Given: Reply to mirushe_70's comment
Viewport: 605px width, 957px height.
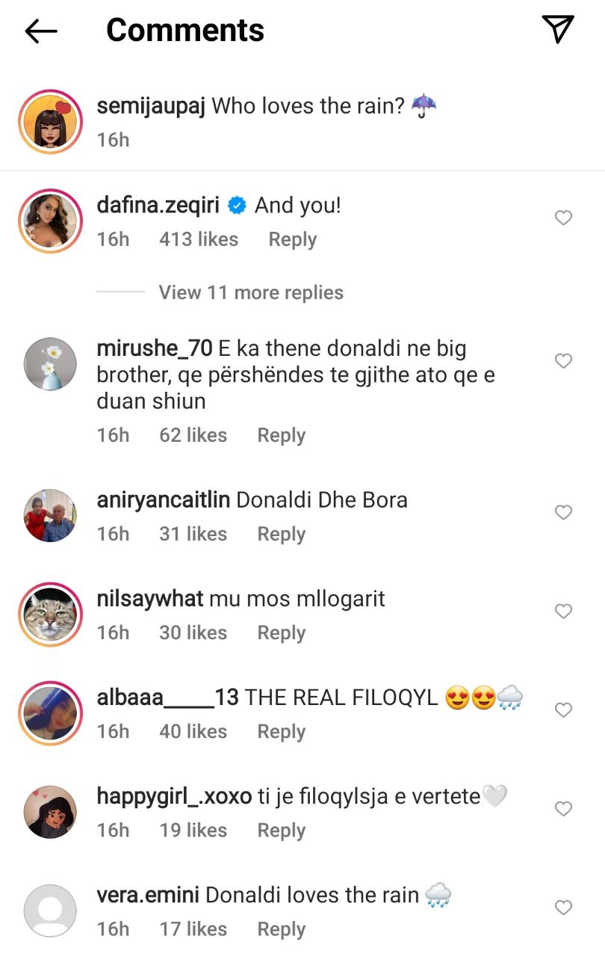Looking at the screenshot, I should click(281, 435).
